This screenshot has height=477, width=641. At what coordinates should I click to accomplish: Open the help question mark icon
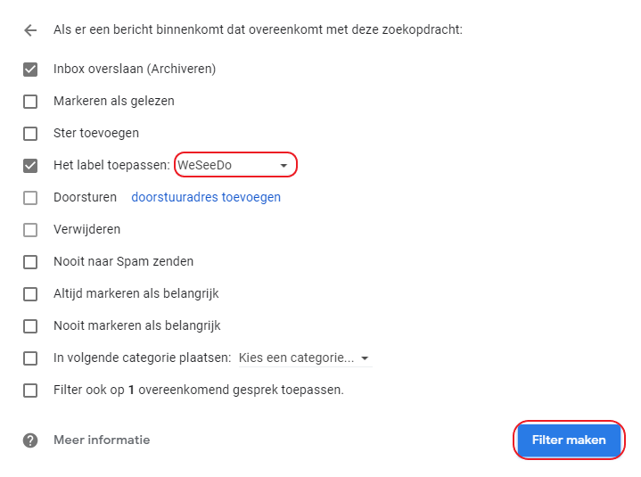point(30,440)
